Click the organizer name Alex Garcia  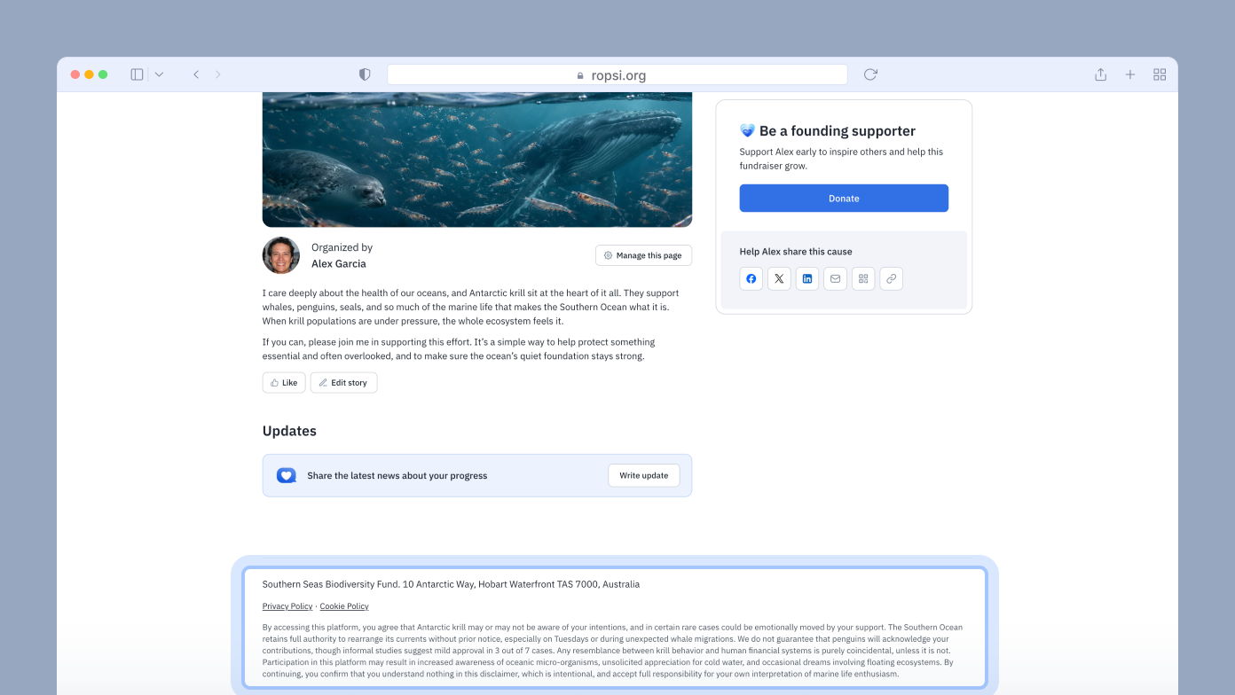coord(339,263)
